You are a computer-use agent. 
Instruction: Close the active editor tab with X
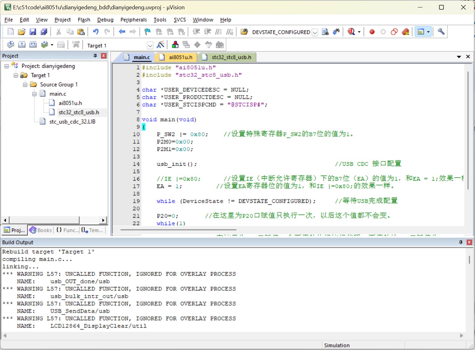click(x=468, y=57)
